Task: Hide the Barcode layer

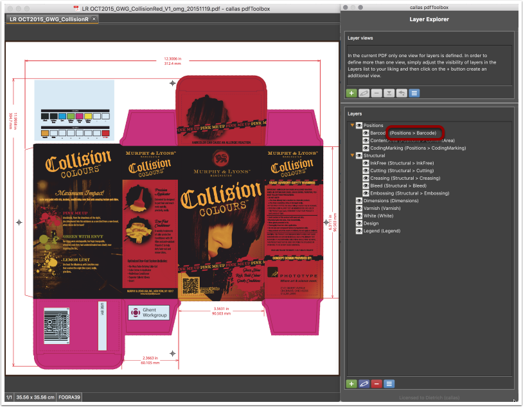Action: pos(366,133)
